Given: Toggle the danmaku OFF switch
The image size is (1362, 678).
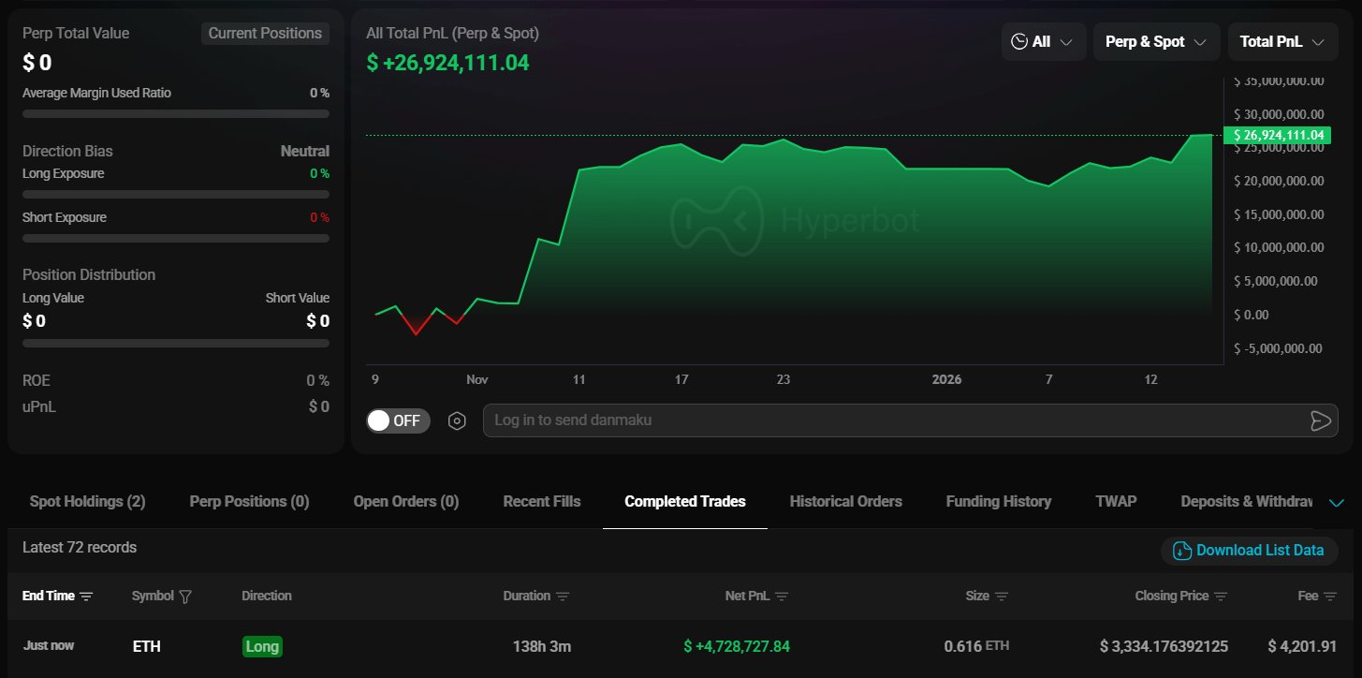Looking at the screenshot, I should 398,420.
